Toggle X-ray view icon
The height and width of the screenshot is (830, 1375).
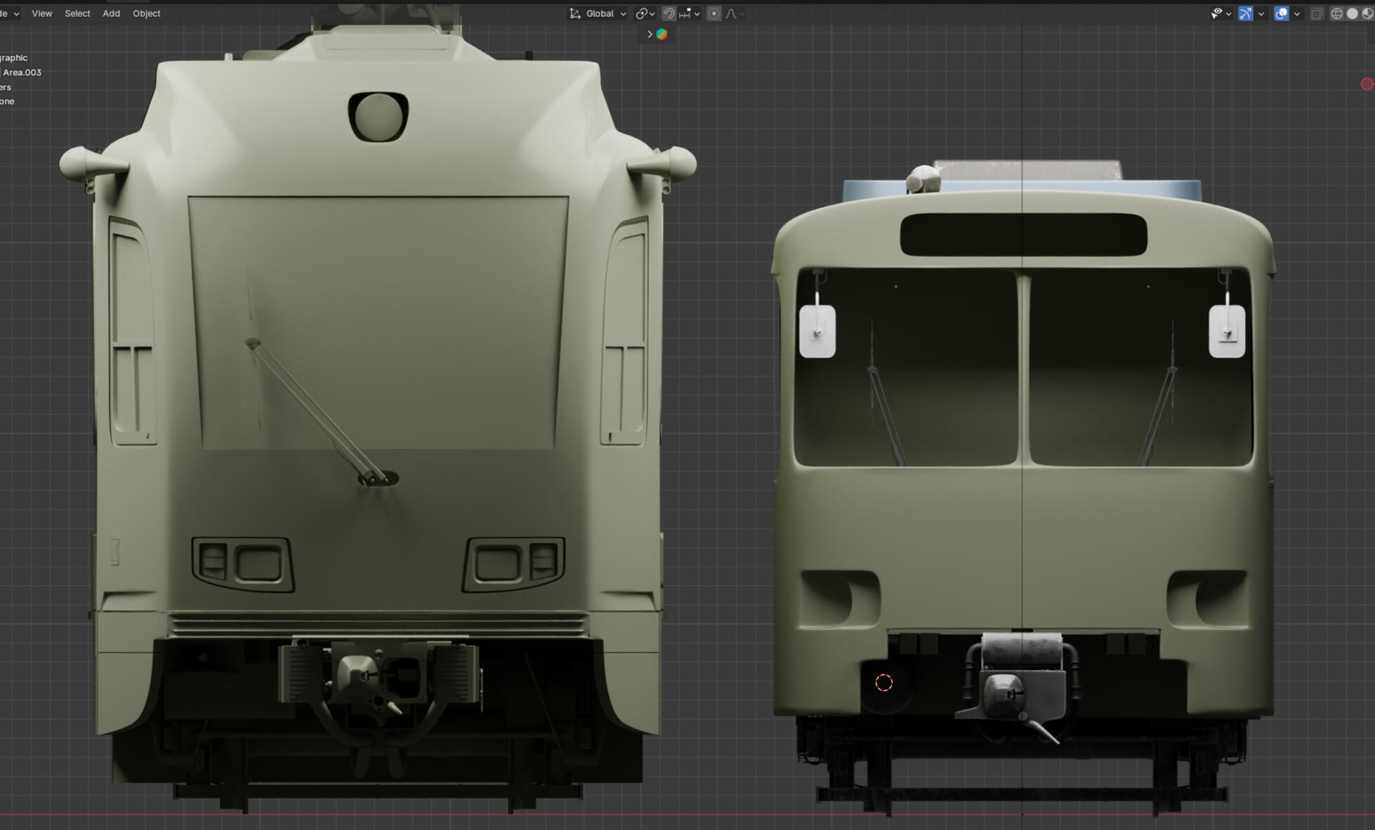pyautogui.click(x=1317, y=13)
